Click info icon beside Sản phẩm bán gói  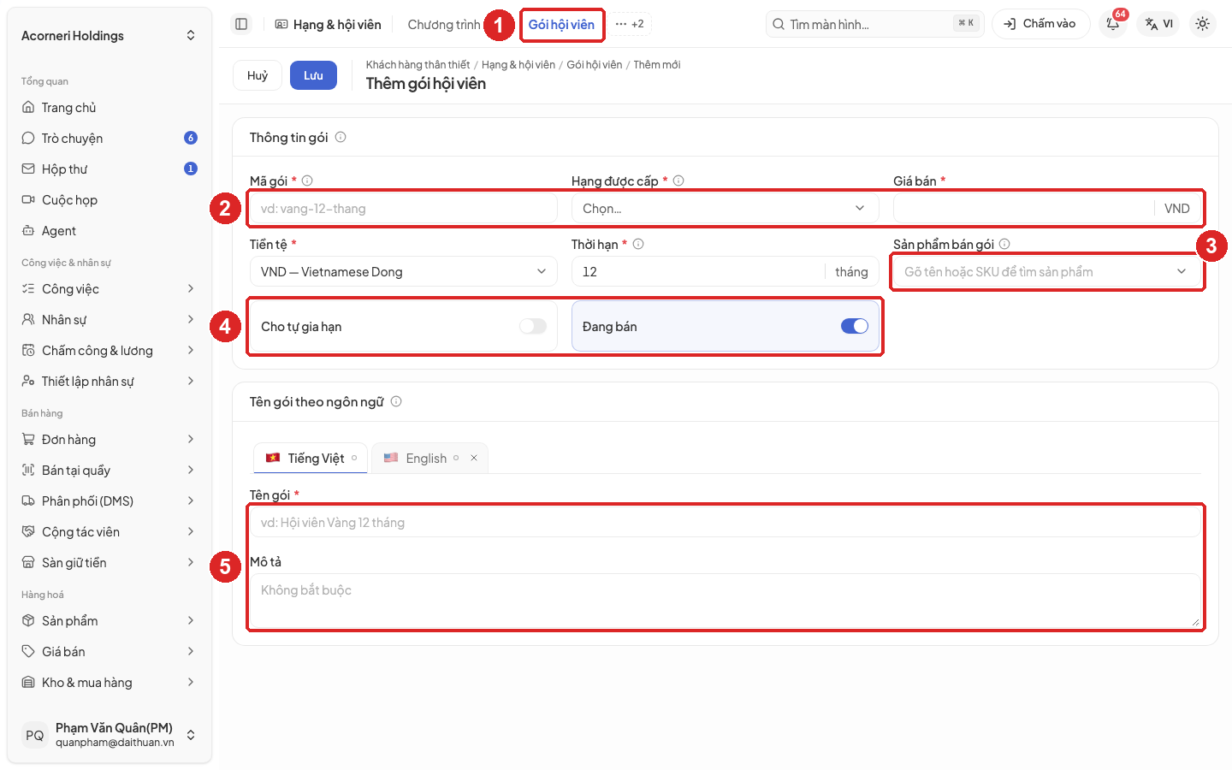1004,244
